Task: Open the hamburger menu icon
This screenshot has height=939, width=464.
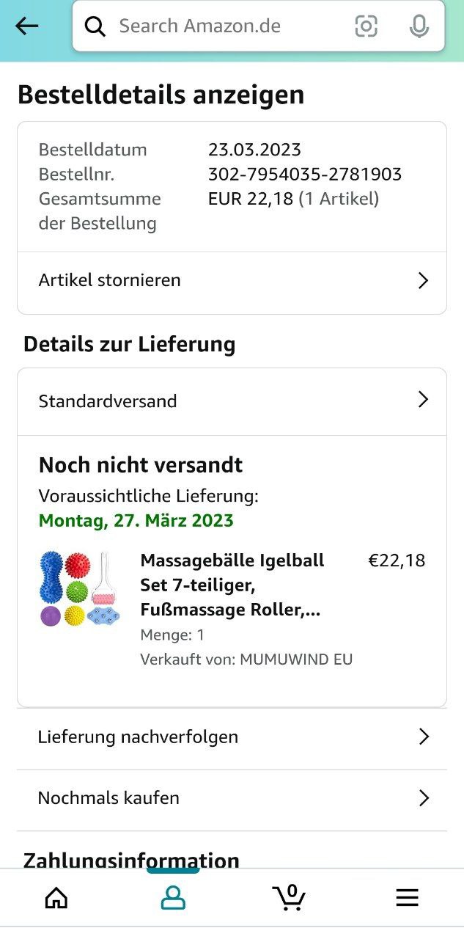Action: (407, 897)
